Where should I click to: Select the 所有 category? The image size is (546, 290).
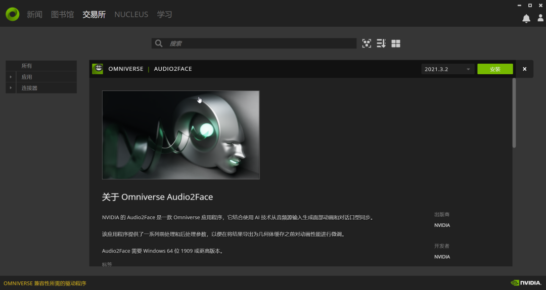pyautogui.click(x=41, y=66)
